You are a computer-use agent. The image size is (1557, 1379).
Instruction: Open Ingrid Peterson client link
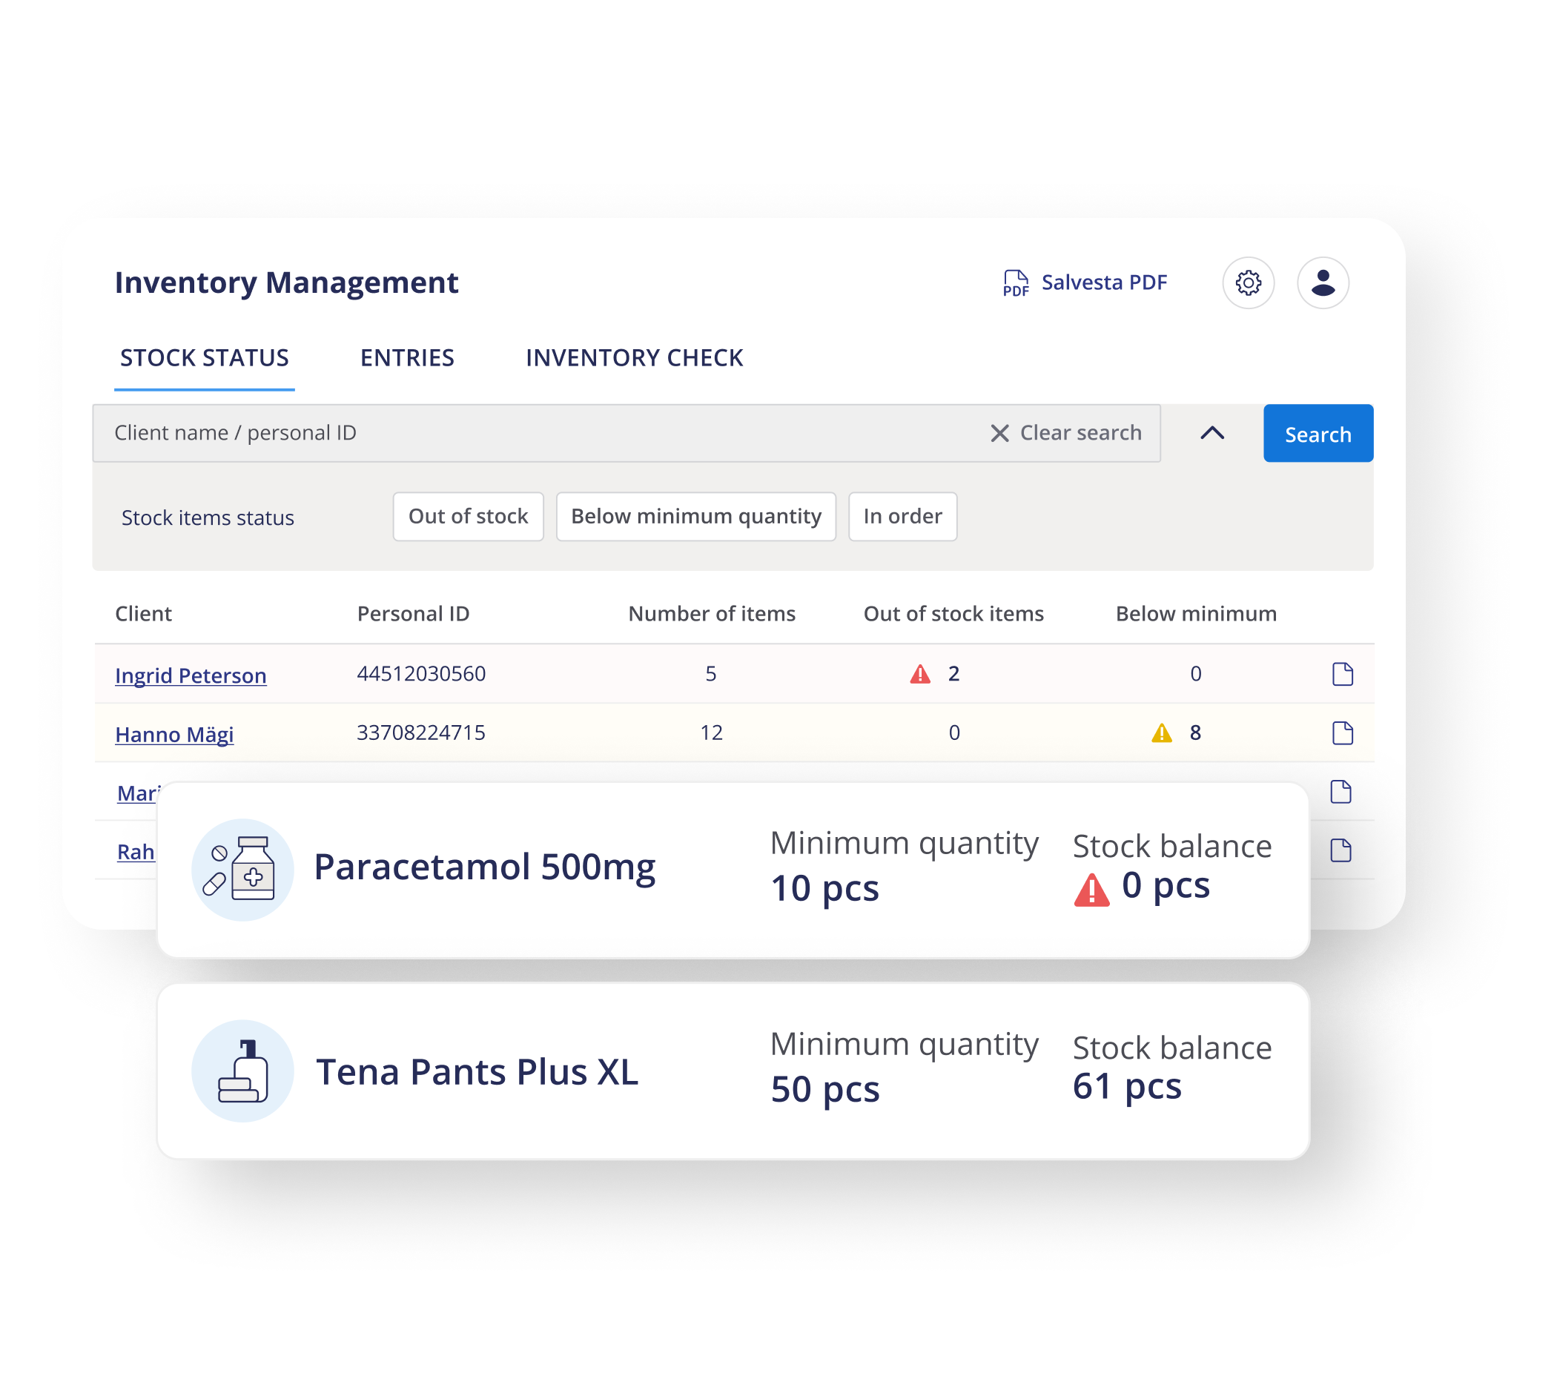[191, 676]
